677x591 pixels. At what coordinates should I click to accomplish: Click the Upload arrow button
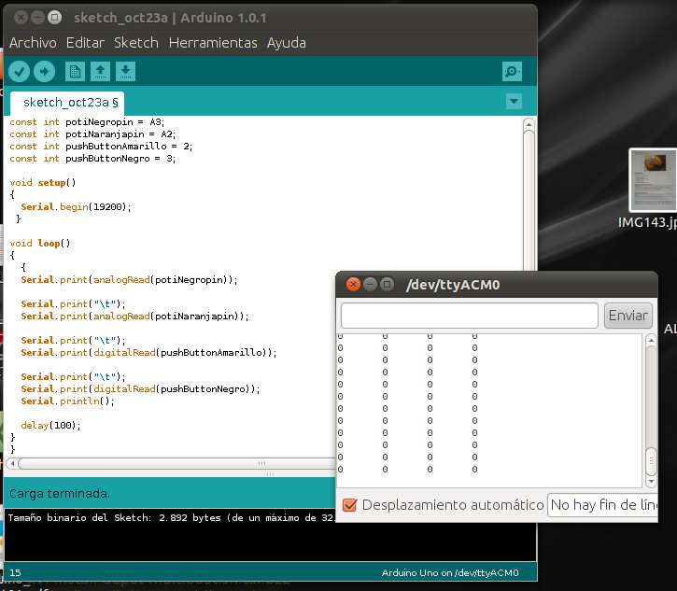click(x=45, y=71)
